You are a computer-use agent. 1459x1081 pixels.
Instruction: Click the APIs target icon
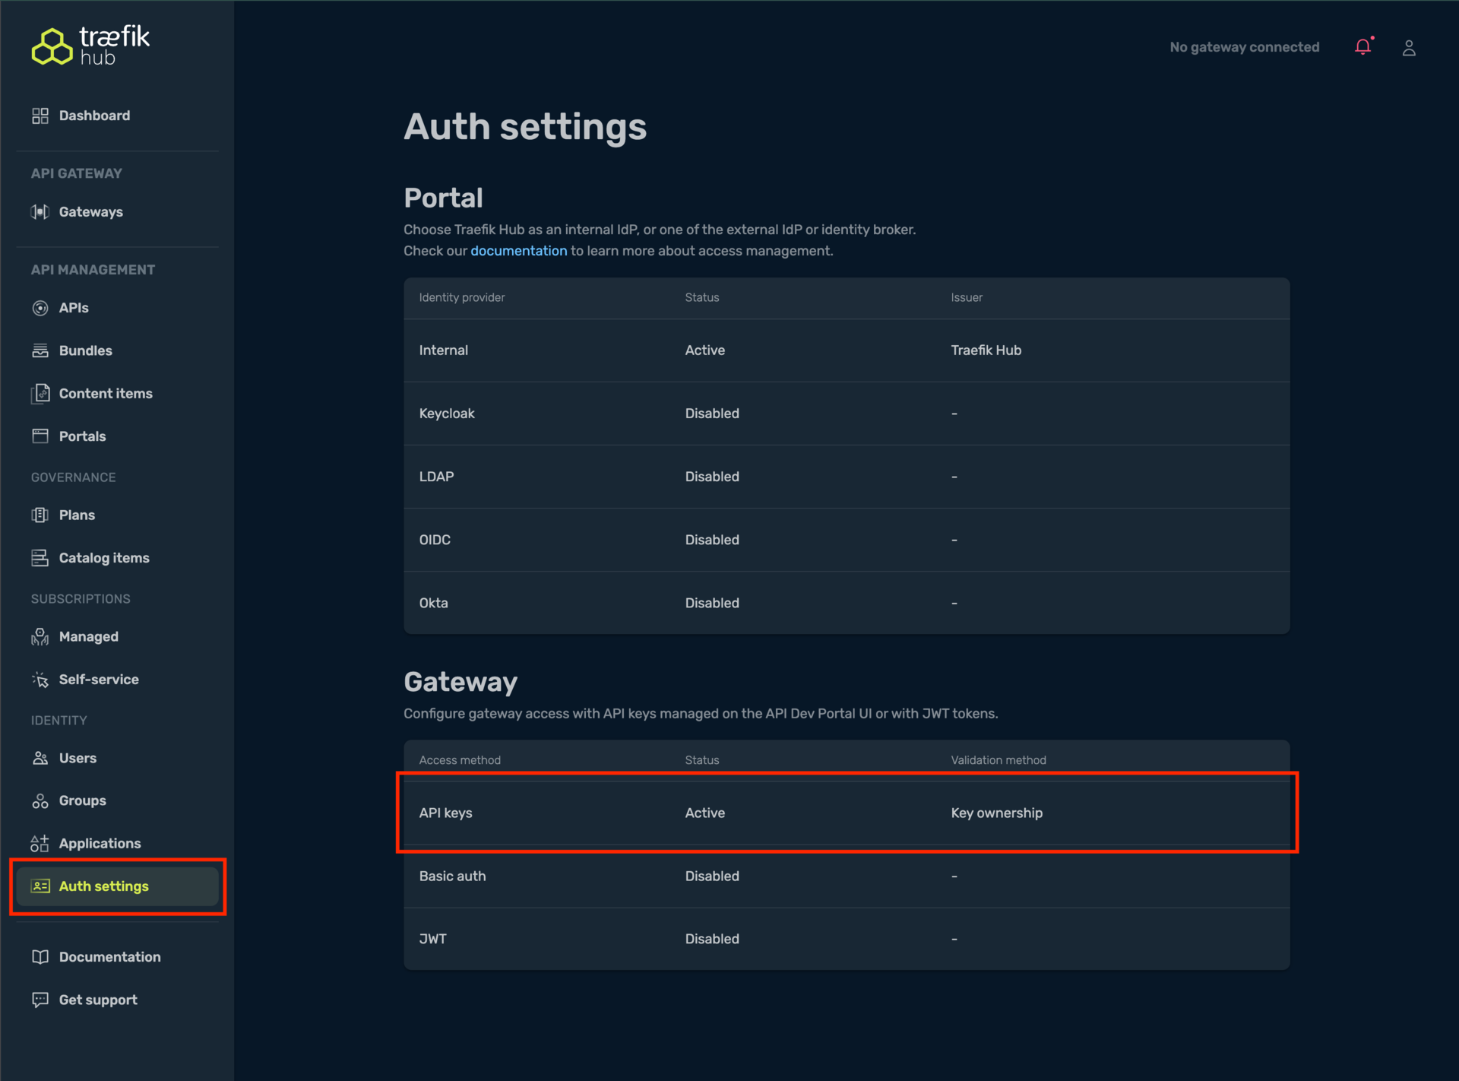(x=40, y=308)
